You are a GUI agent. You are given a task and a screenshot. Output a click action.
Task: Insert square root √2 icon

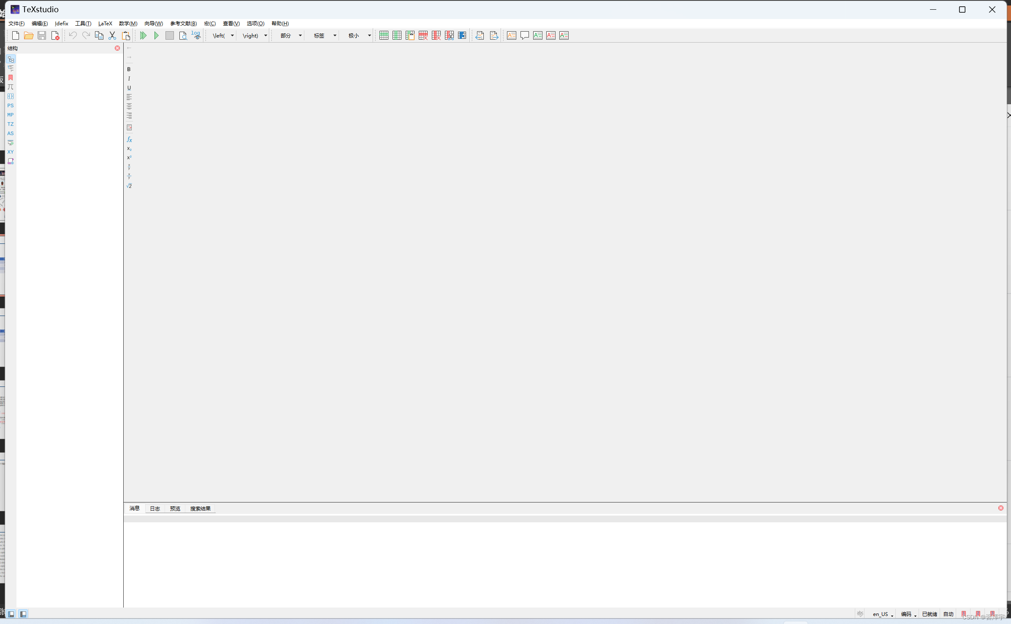pyautogui.click(x=129, y=186)
